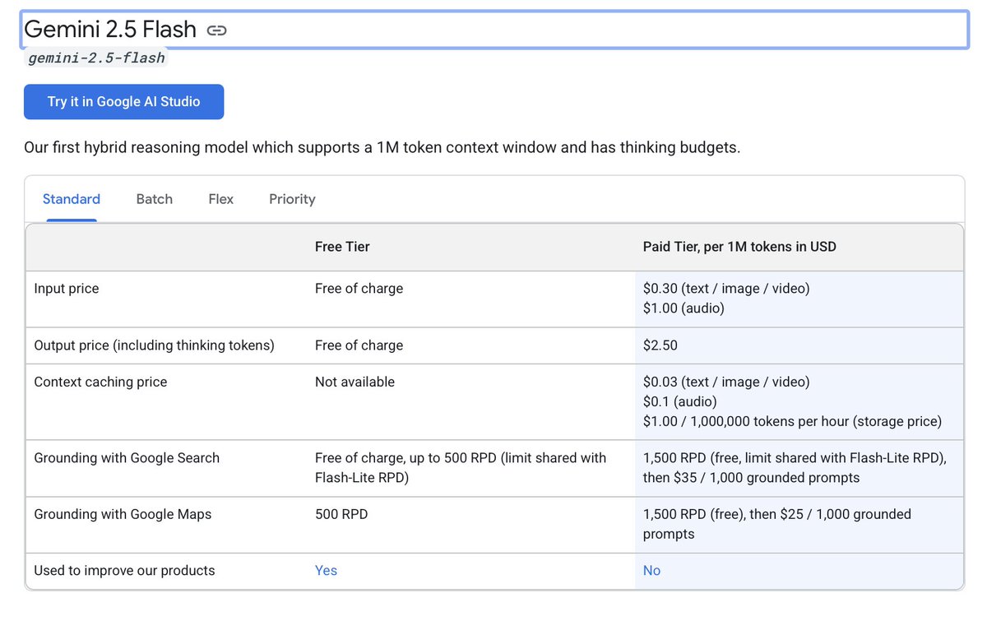Click Free of charge in Input price row

click(359, 289)
